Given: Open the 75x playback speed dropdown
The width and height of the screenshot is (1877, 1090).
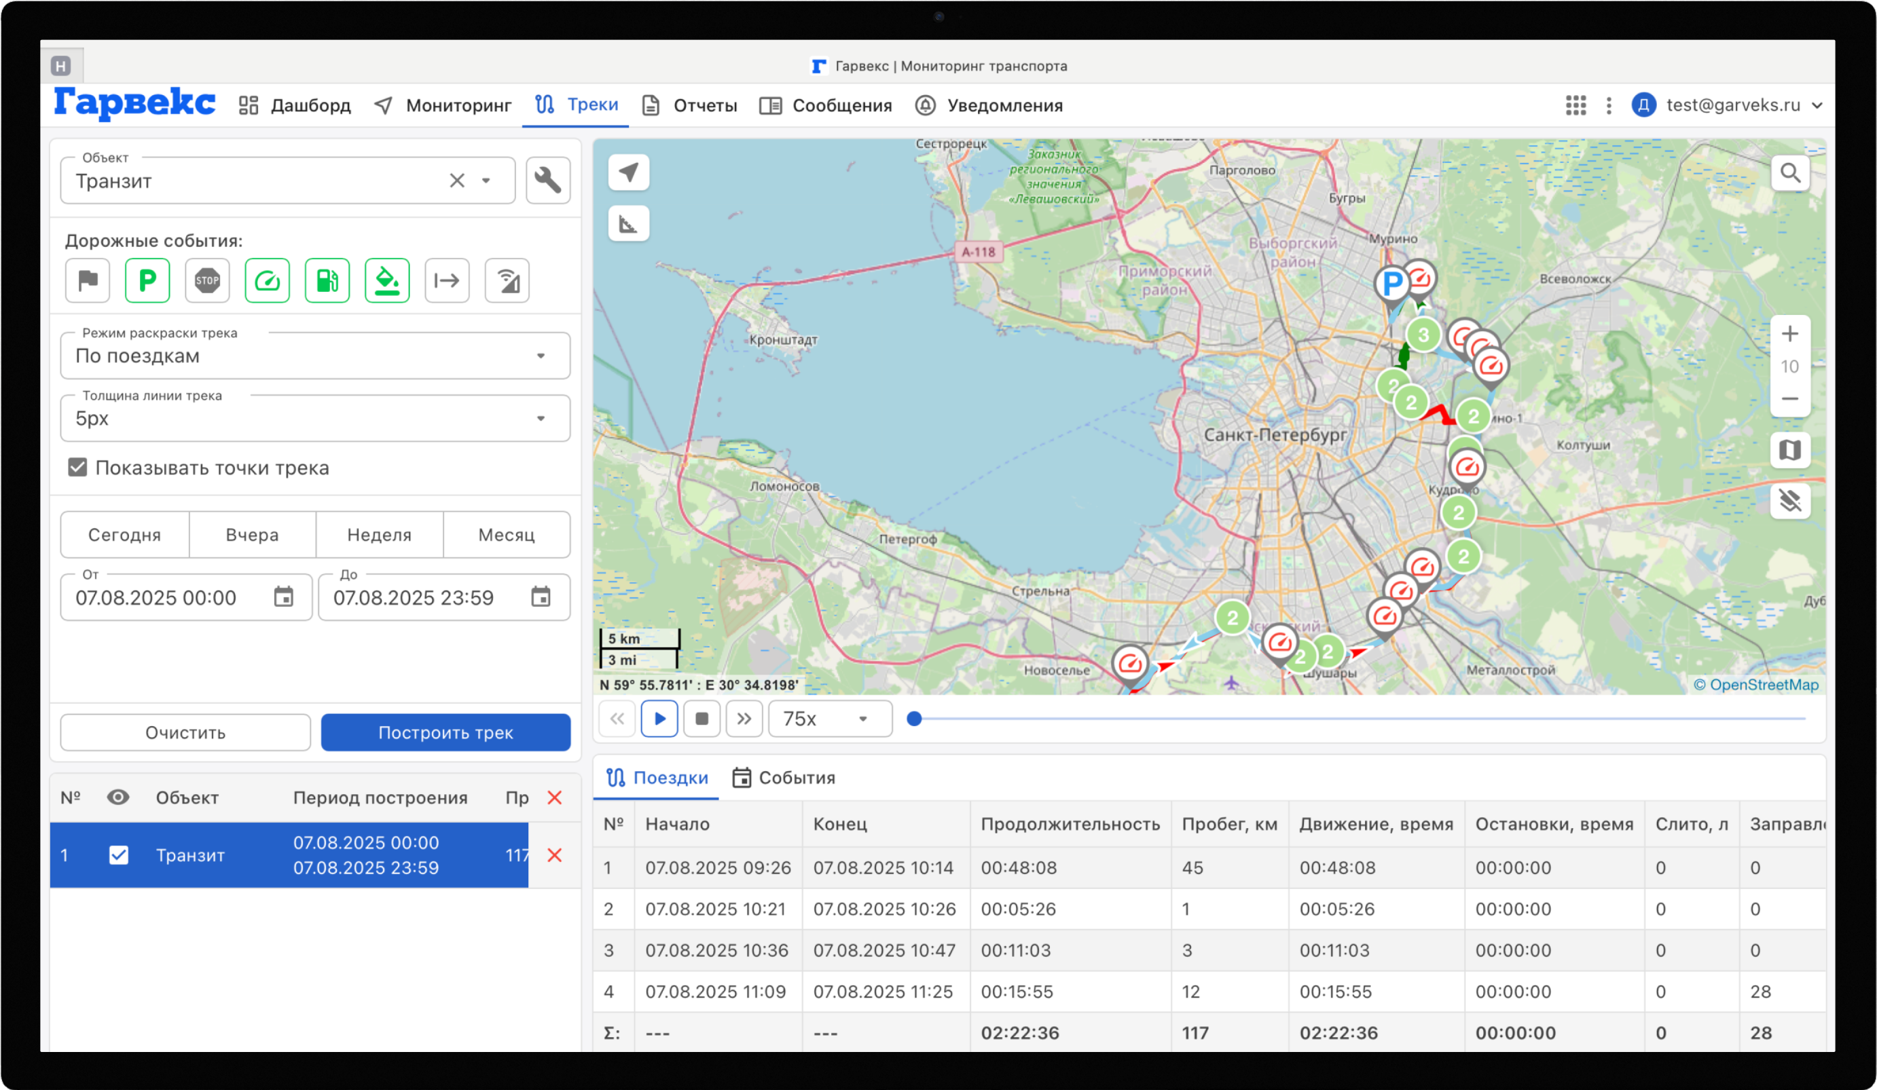Looking at the screenshot, I should (x=829, y=719).
